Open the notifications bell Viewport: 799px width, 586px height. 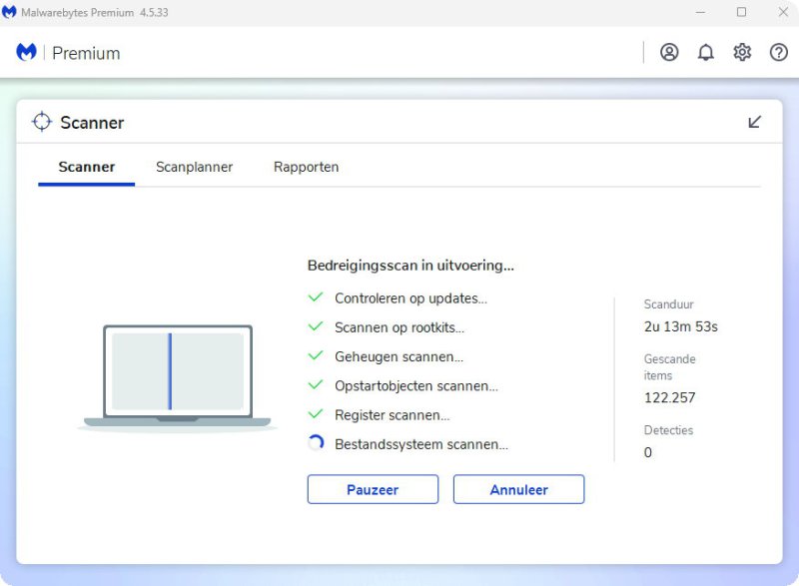(x=706, y=53)
